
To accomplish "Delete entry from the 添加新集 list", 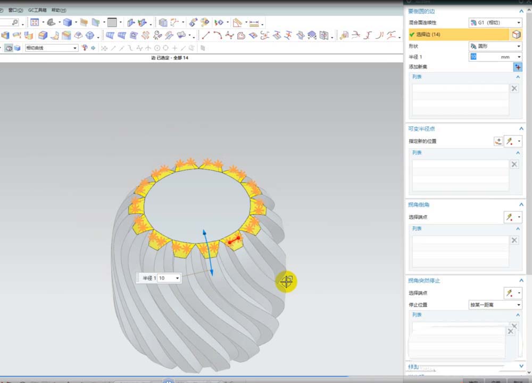I will pos(514,88).
